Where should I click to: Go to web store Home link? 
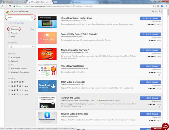pyautogui.click(x=11, y=23)
